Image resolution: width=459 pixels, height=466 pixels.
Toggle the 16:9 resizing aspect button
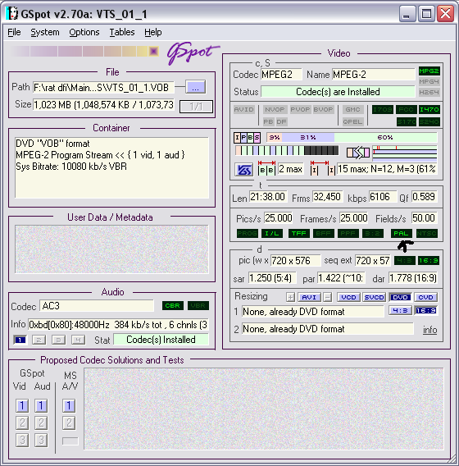(x=425, y=311)
